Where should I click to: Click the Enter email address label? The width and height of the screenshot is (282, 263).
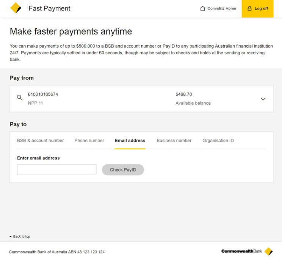[38, 158]
